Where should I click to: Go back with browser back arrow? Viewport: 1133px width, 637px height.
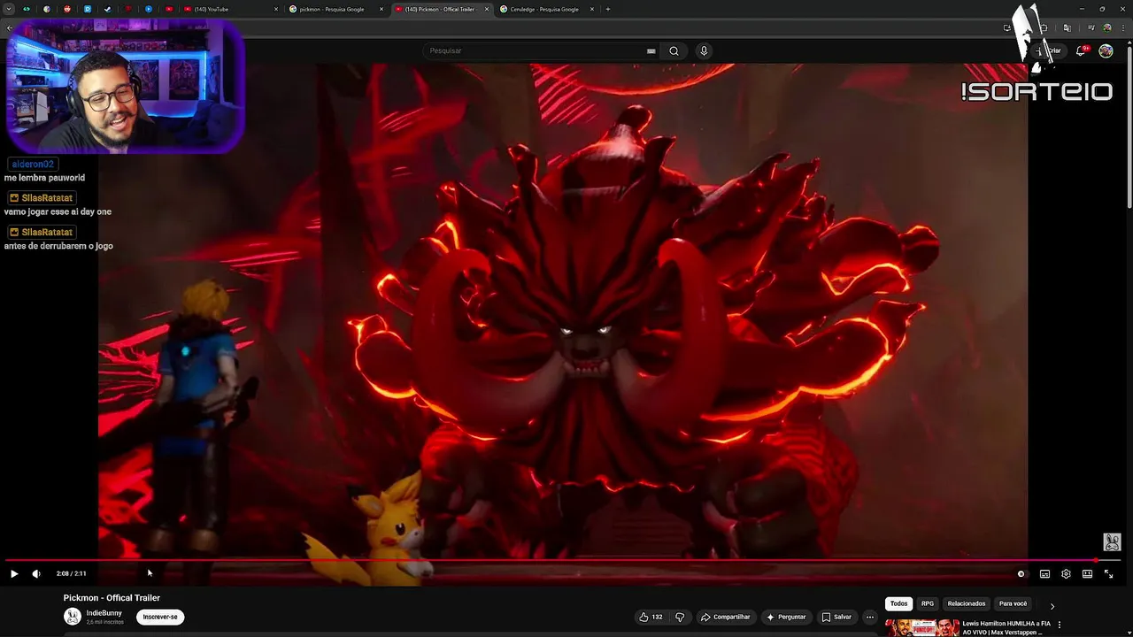(x=9, y=28)
